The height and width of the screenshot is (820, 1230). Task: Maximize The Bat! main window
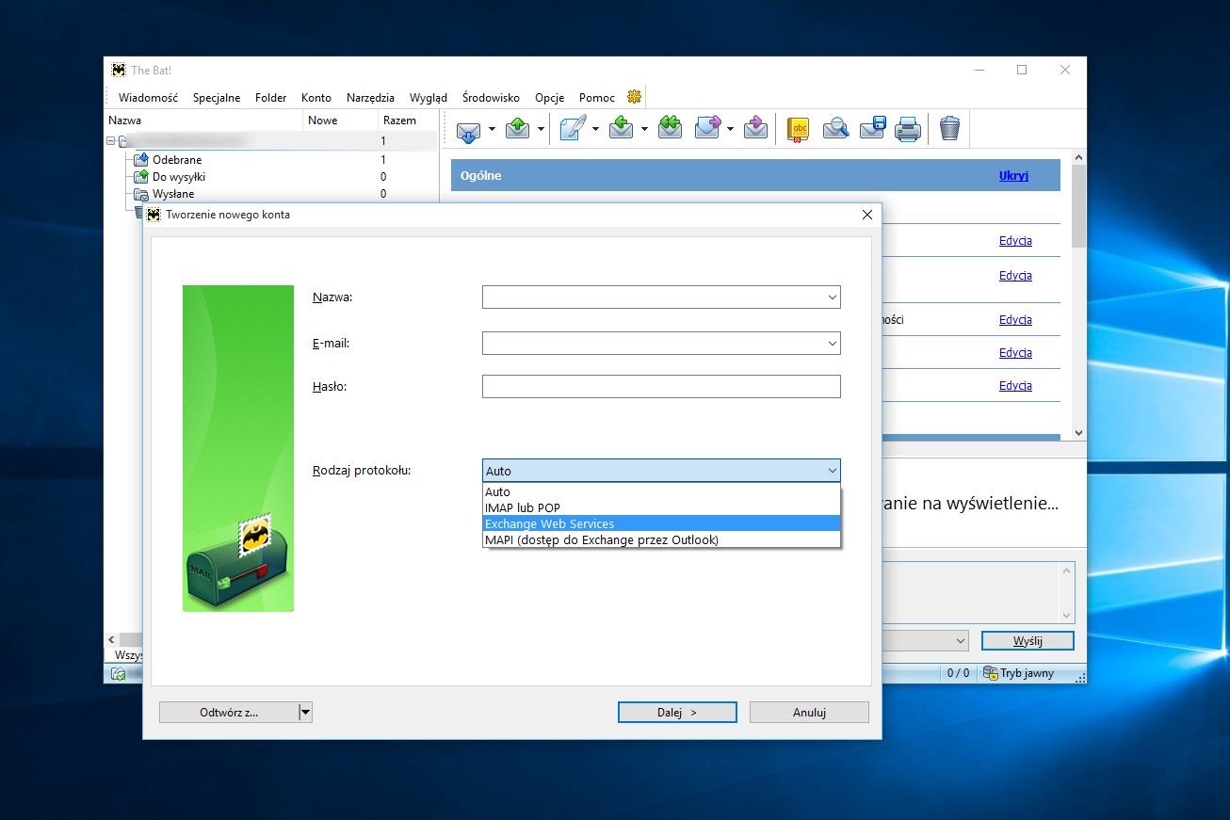tap(1022, 70)
